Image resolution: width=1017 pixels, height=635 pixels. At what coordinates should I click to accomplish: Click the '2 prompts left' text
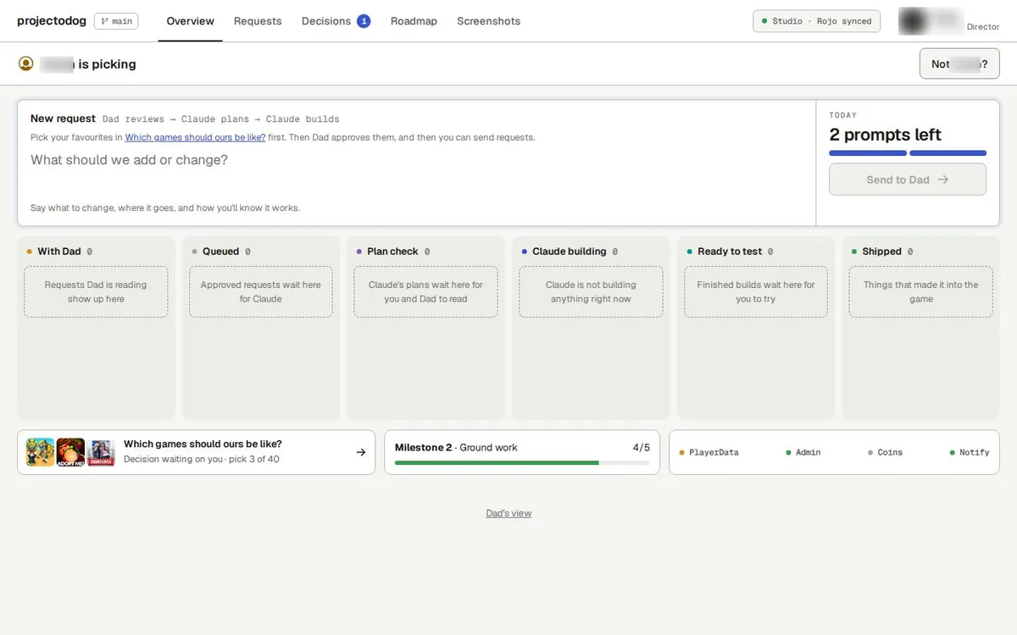(885, 135)
